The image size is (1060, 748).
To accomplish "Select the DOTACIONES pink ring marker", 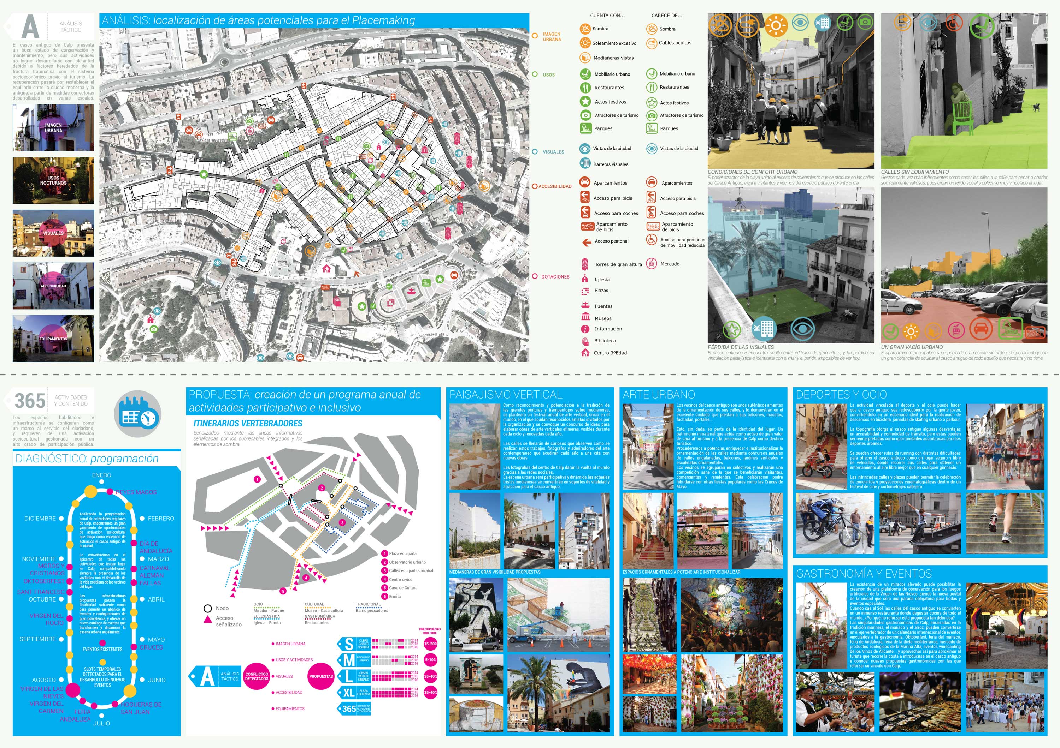I will point(535,276).
